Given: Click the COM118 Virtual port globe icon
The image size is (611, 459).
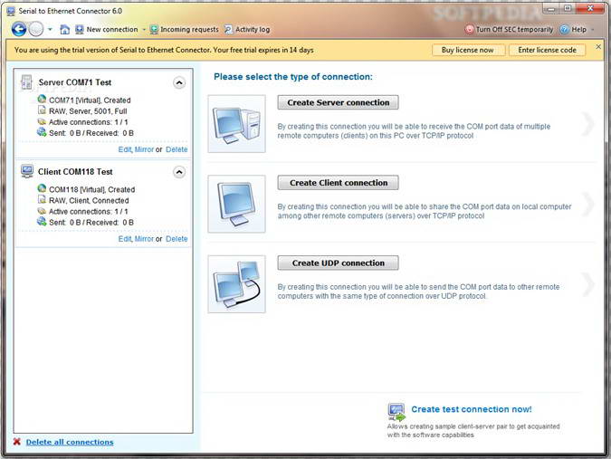Looking at the screenshot, I should [x=42, y=188].
